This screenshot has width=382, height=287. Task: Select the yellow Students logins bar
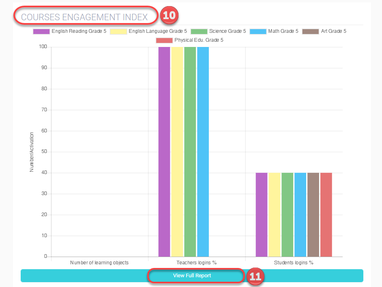pyautogui.click(x=274, y=215)
